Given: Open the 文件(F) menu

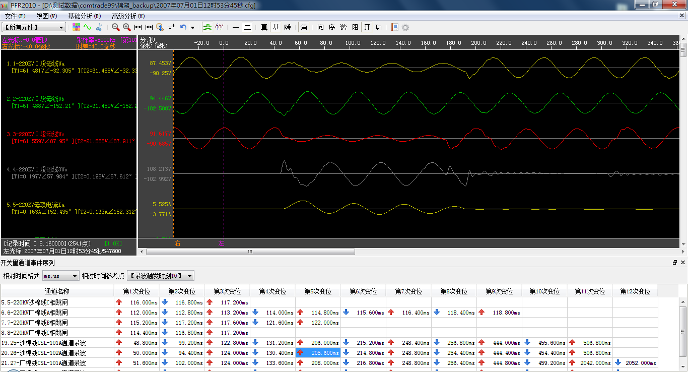Looking at the screenshot, I should 15,16.
